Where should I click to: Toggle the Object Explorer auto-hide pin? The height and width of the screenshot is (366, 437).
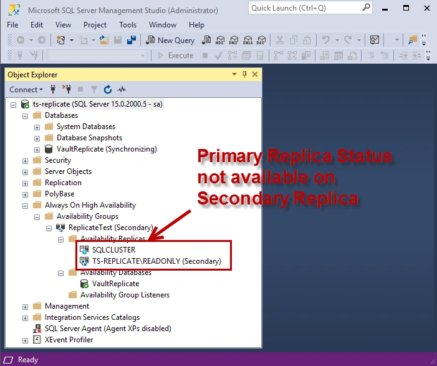(245, 74)
